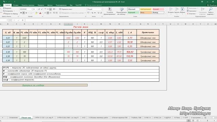Click Insert cells (Вставить)
Viewport: 217px width, 122px height.
pyautogui.click(x=171, y=11)
